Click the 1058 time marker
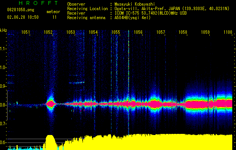 pyautogui.click(x=183, y=32)
